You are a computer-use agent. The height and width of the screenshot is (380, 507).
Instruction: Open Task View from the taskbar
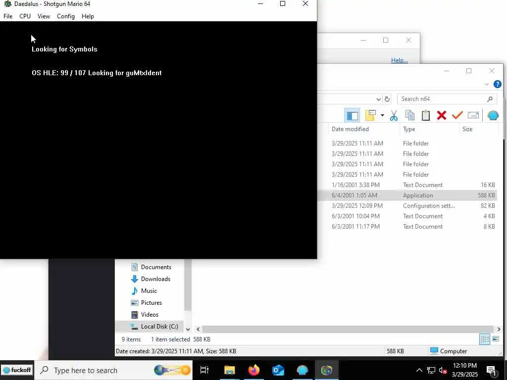(204, 370)
